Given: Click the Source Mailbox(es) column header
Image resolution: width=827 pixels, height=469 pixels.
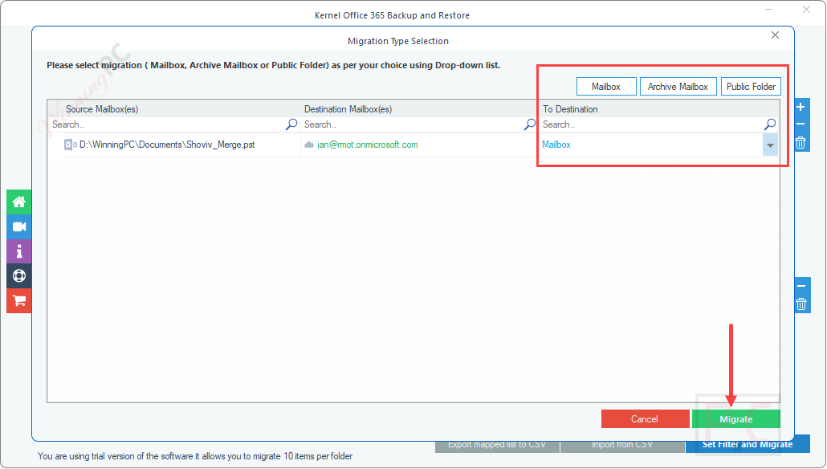Looking at the screenshot, I should click(102, 109).
